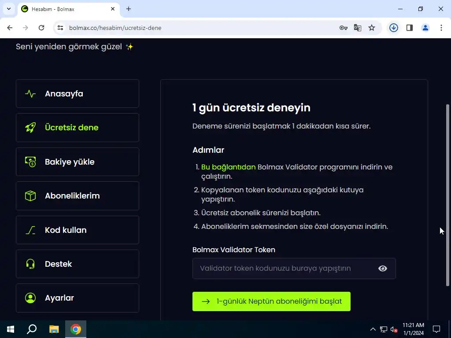
Task: Click the translate page icon
Action: point(358,28)
